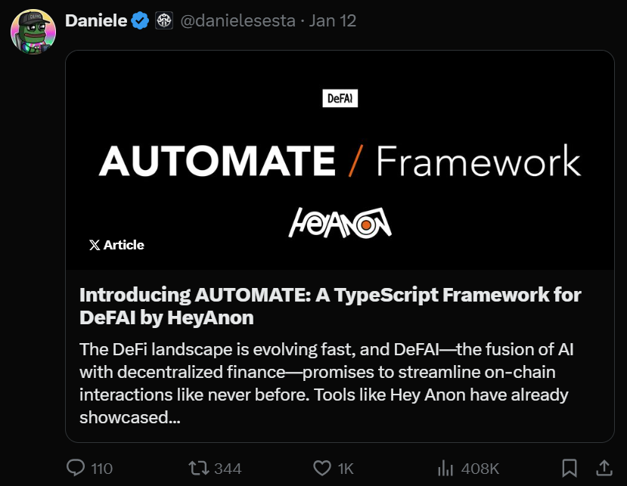View post analytics bar chart icon
627x486 pixels.
pos(445,468)
